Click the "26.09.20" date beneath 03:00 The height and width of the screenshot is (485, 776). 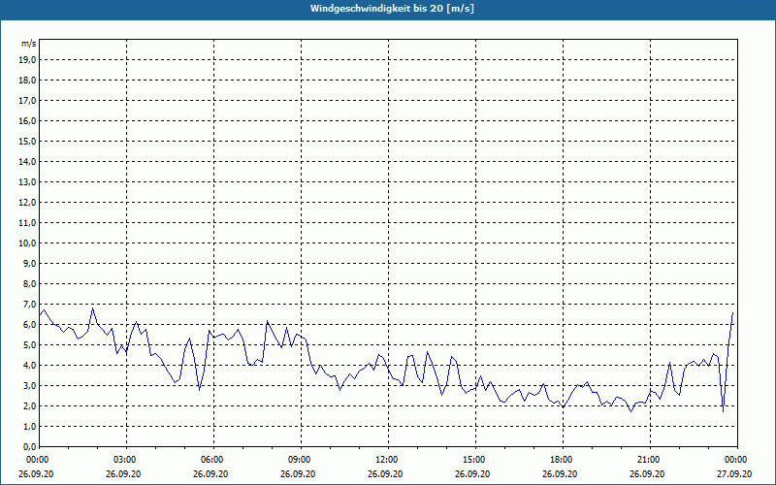[123, 473]
